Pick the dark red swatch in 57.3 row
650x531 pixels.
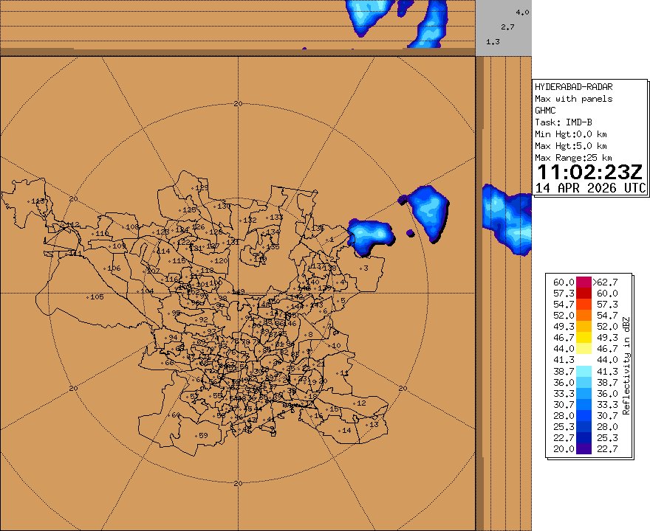[x=584, y=294]
